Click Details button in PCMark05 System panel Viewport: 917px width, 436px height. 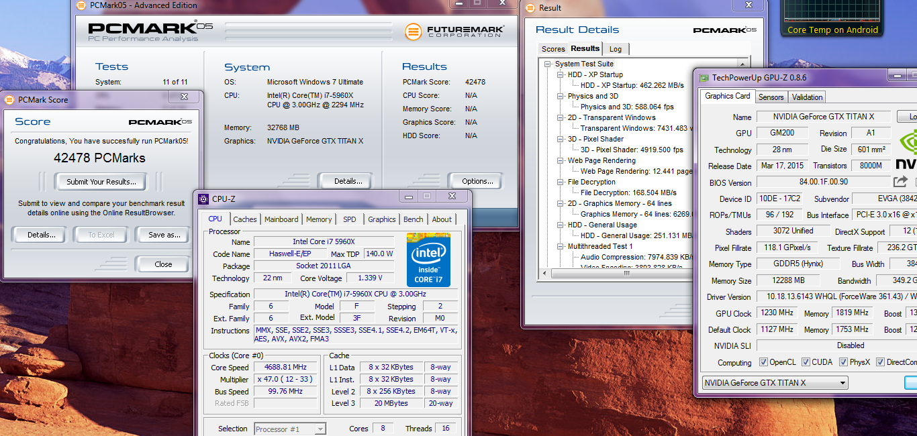point(348,181)
